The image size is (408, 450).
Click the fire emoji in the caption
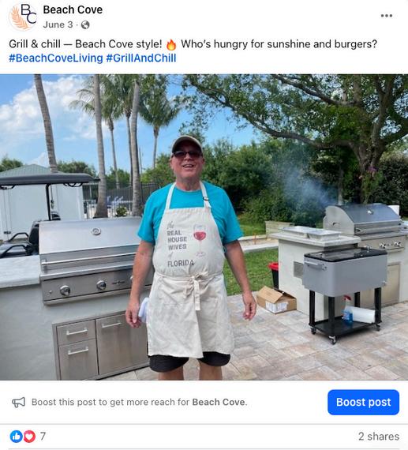point(171,44)
